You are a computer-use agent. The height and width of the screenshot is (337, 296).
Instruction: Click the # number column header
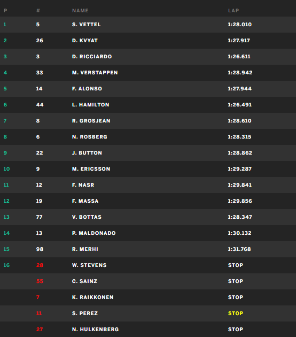pyautogui.click(x=38, y=11)
